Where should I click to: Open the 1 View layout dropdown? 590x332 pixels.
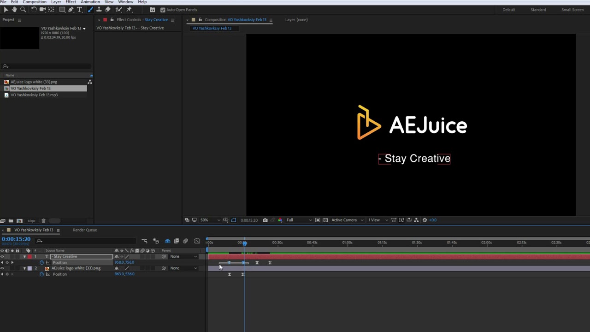pyautogui.click(x=378, y=220)
